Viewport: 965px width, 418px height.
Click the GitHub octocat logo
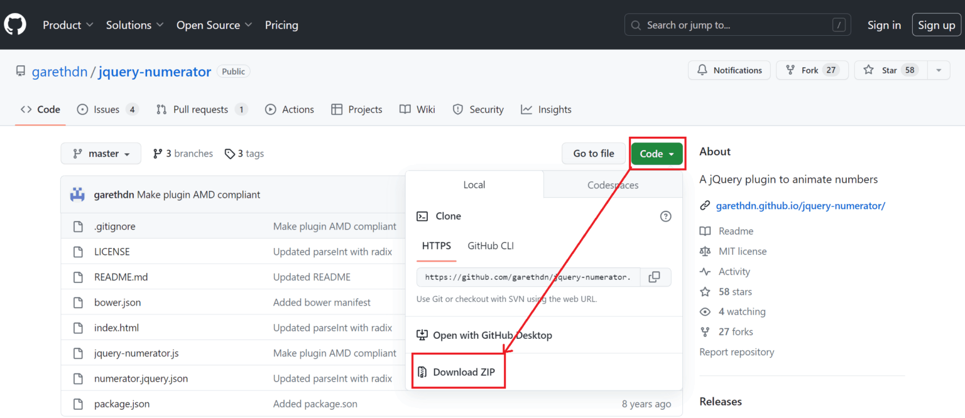click(14, 24)
